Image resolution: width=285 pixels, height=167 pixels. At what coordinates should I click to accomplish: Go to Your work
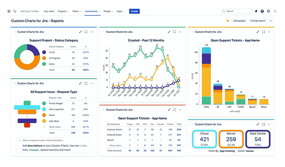click(49, 11)
